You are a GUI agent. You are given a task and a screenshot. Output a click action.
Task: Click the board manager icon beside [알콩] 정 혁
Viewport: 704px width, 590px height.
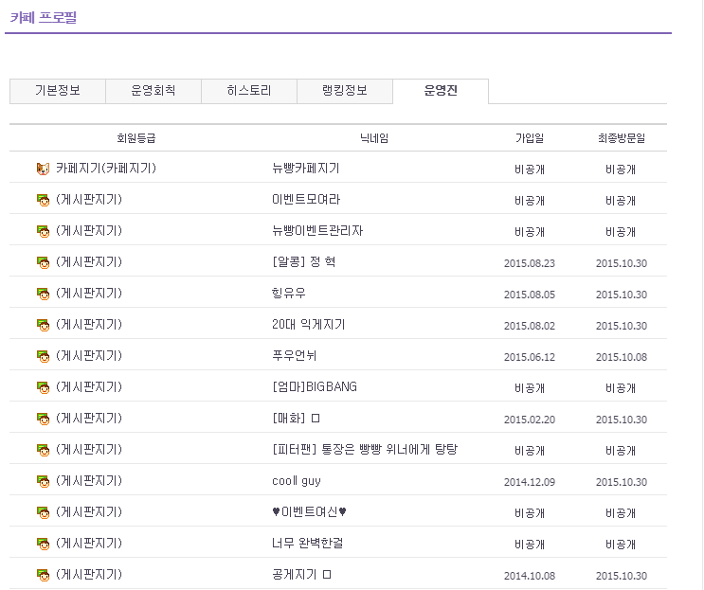coord(43,262)
